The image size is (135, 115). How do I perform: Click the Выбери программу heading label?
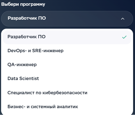pyautogui.click(x=23, y=4)
